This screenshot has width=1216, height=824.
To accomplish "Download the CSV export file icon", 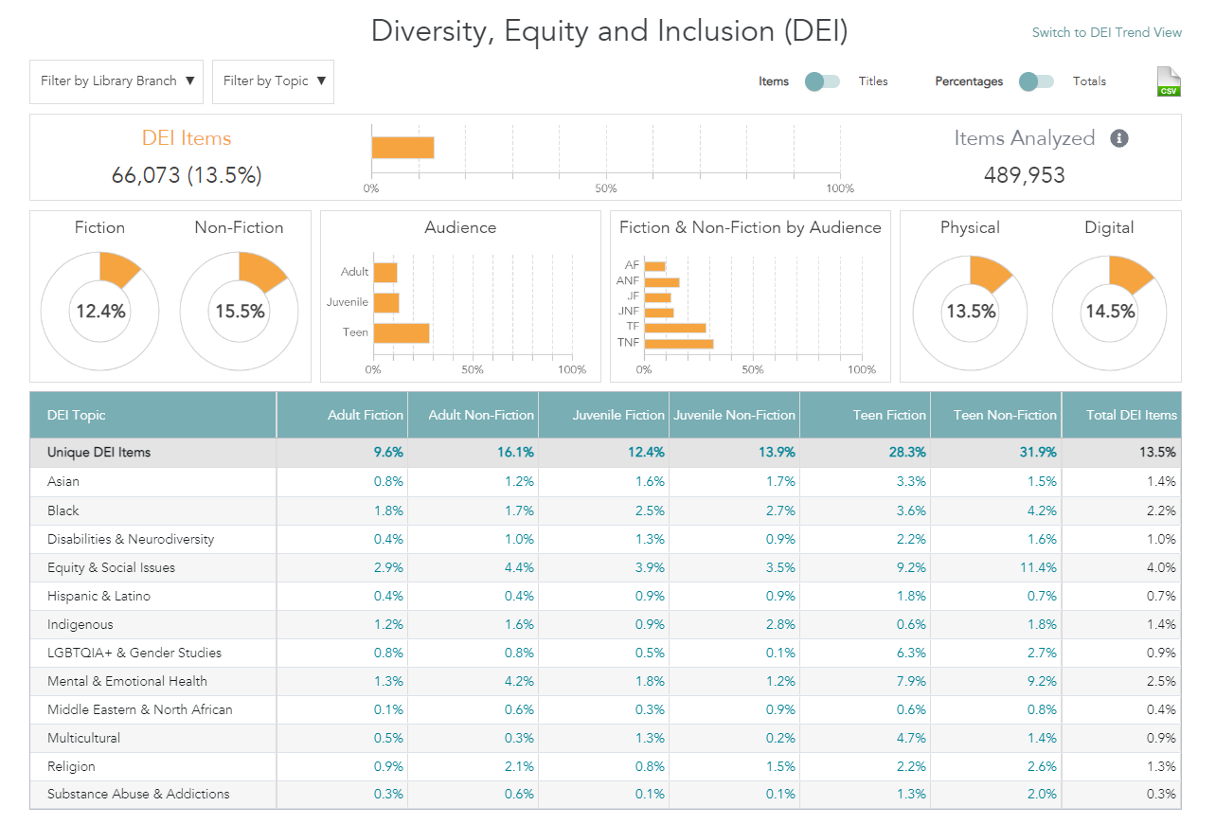I will tap(1169, 81).
